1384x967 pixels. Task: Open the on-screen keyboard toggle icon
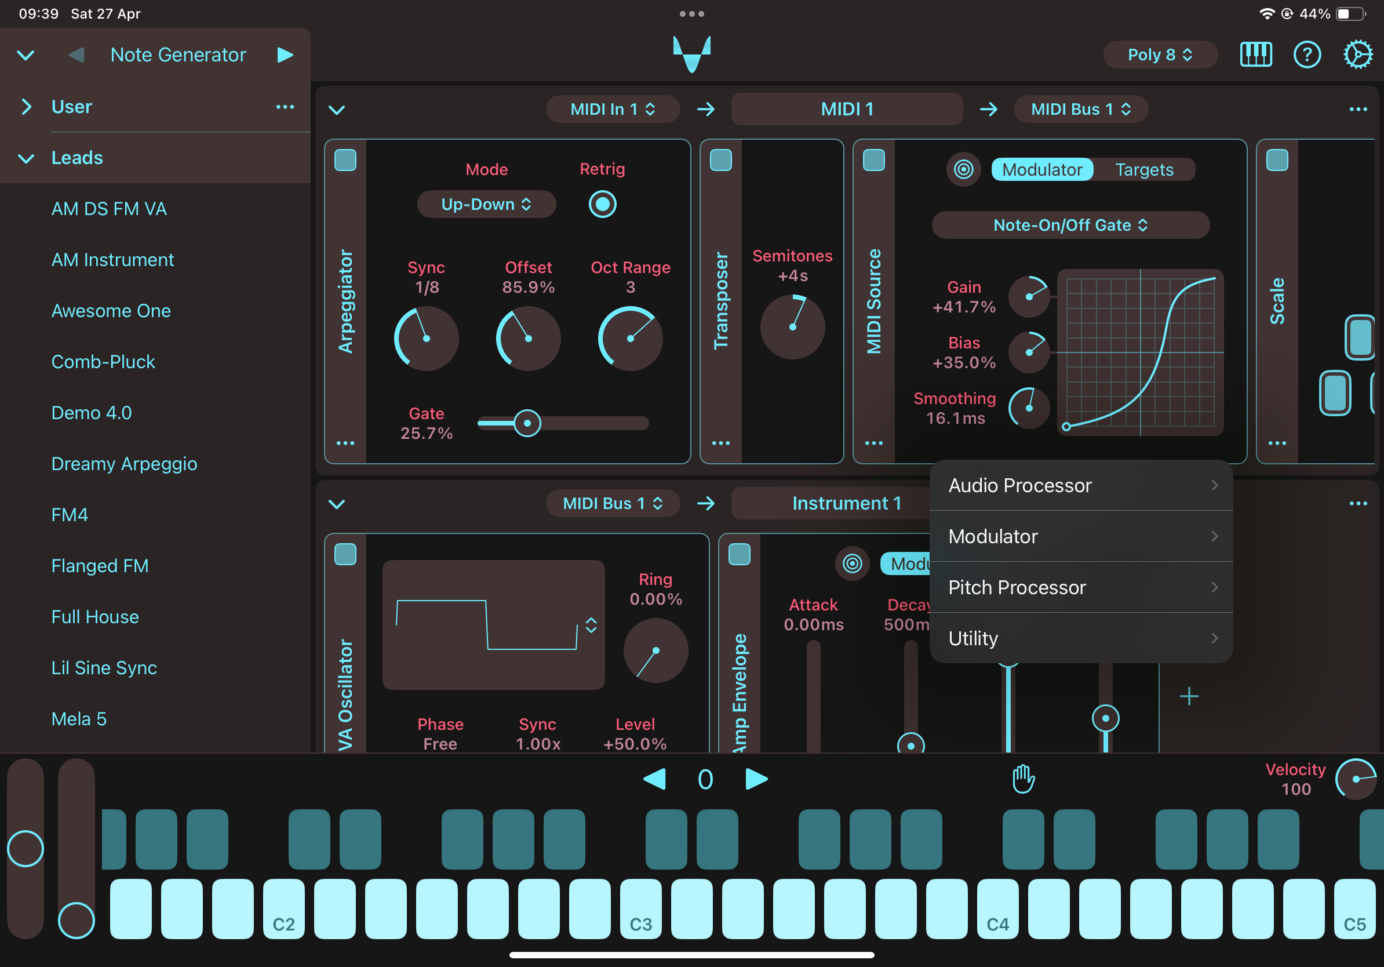1255,55
